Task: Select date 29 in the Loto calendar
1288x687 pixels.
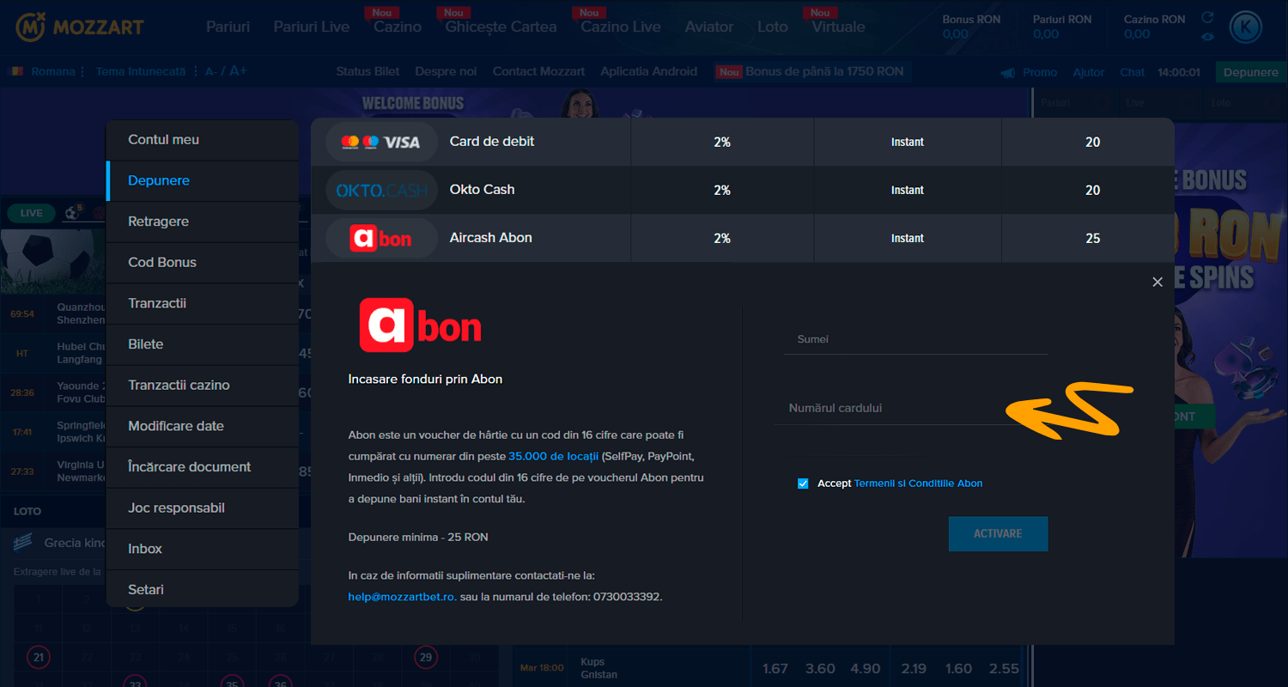Action: (425, 656)
